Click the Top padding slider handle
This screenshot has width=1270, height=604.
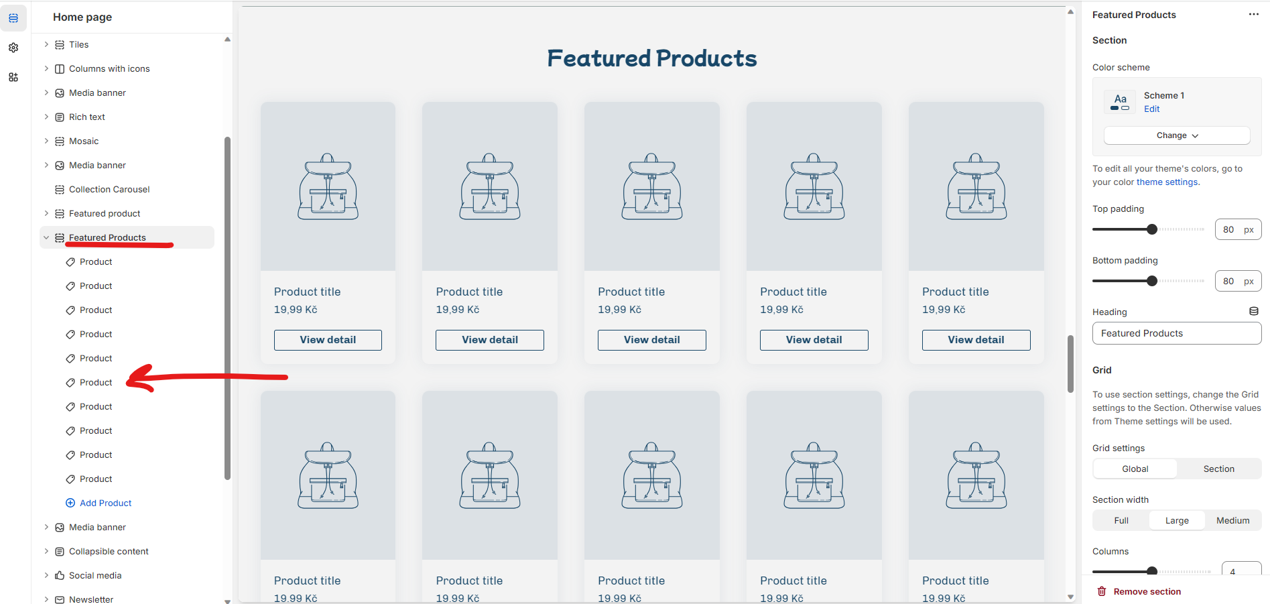(1152, 229)
